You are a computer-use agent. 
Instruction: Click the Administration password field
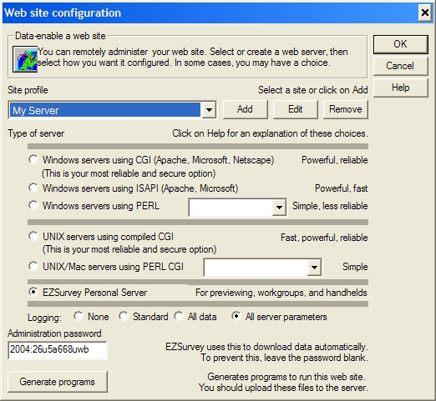pyautogui.click(x=58, y=350)
